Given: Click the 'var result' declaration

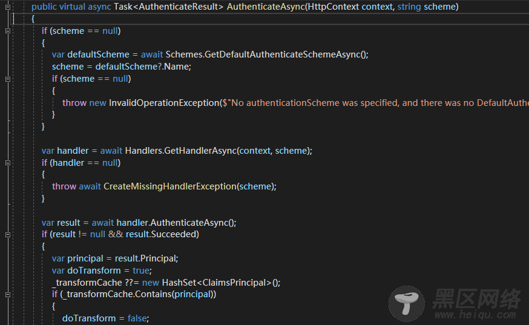Looking at the screenshot, I should 61,223.
